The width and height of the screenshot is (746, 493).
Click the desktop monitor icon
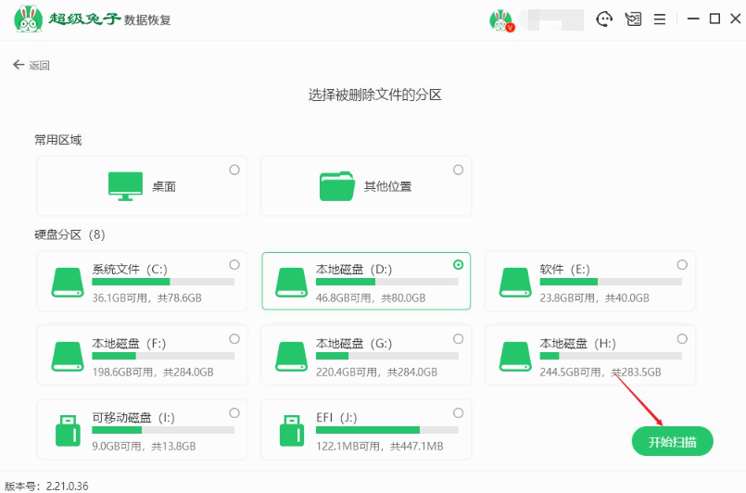(126, 186)
